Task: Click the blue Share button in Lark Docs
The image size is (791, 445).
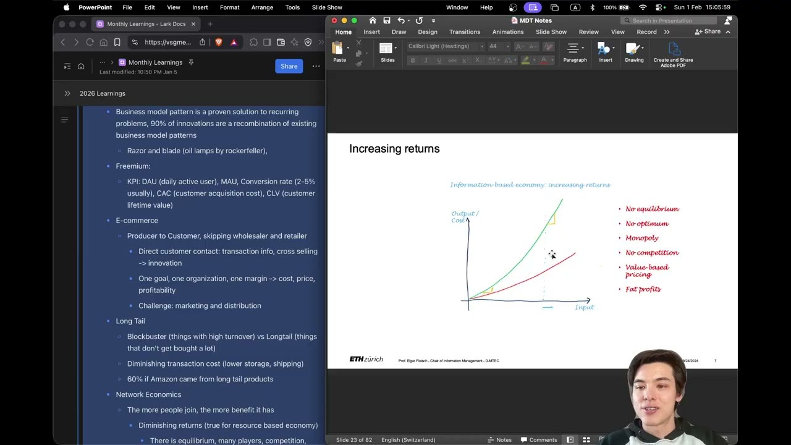Action: click(x=289, y=66)
